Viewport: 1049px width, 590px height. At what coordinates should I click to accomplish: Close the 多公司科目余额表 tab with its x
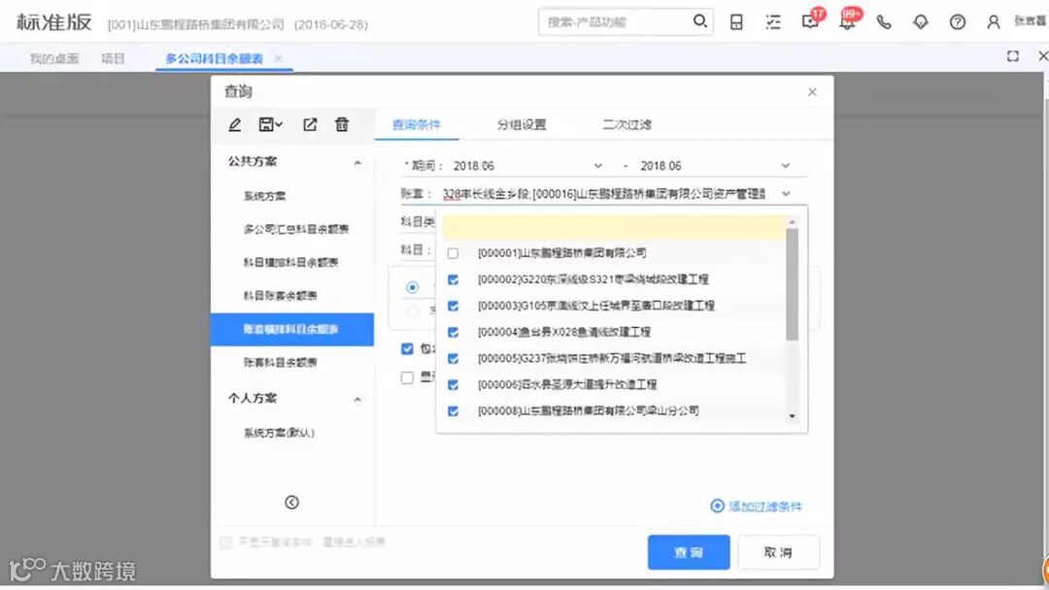pos(279,59)
